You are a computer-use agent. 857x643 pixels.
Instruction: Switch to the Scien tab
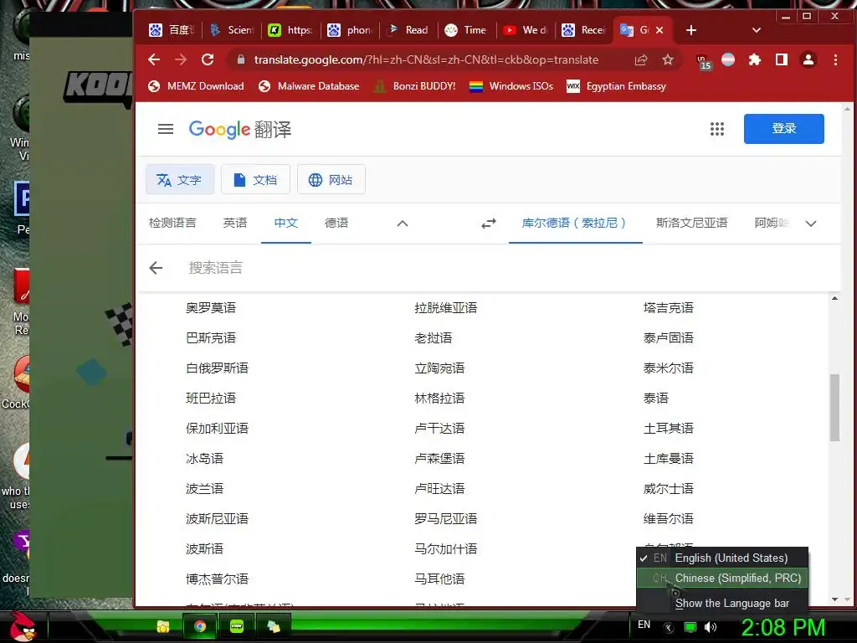pyautogui.click(x=233, y=30)
